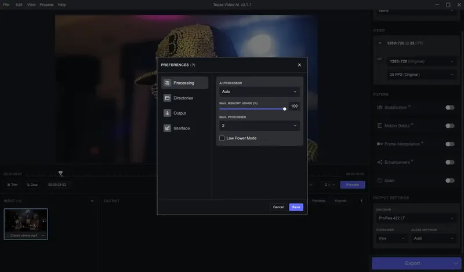Open the Processing preferences section
This screenshot has width=464, height=272.
point(184,83)
